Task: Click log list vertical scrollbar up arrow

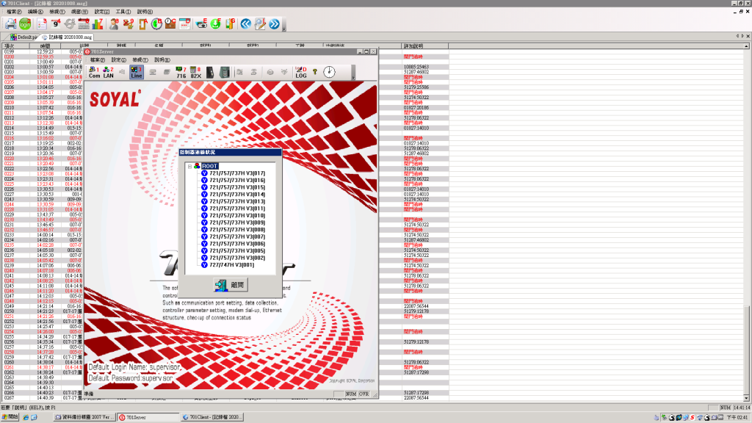Action: click(x=746, y=46)
